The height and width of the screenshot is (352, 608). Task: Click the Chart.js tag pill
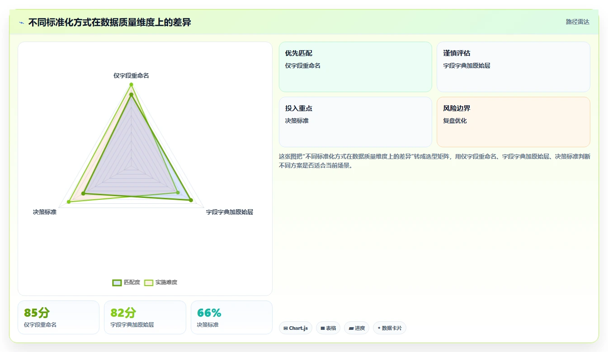tap(296, 328)
